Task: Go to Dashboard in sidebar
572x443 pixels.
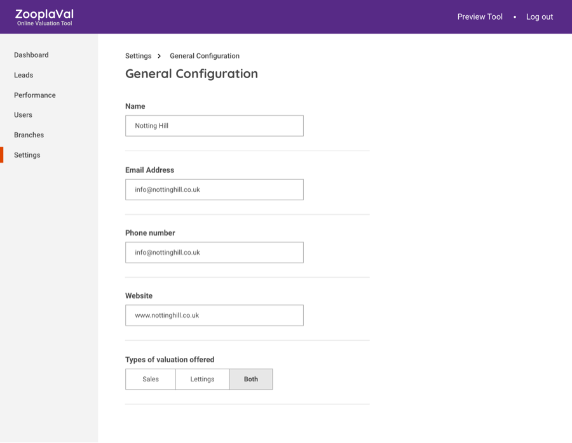Action: [x=31, y=55]
